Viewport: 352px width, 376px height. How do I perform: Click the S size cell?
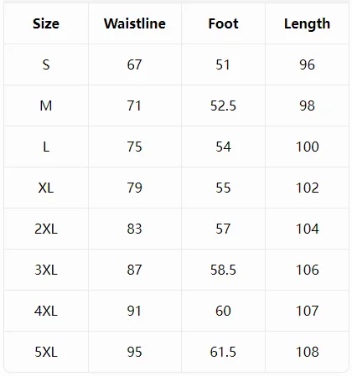(46, 64)
